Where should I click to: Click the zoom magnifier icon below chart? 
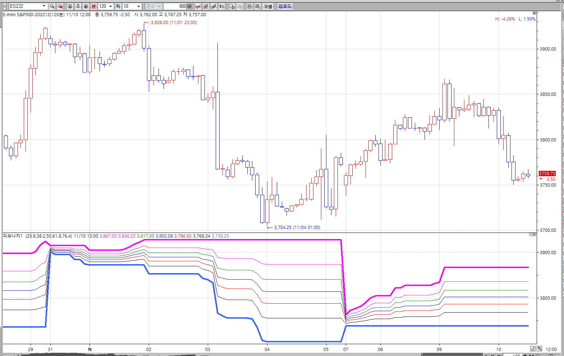point(539,348)
